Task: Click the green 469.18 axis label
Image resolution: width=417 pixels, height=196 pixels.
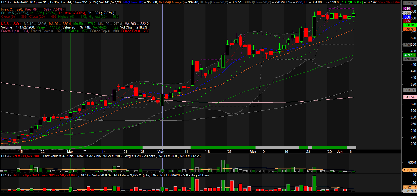Action: 409,55
